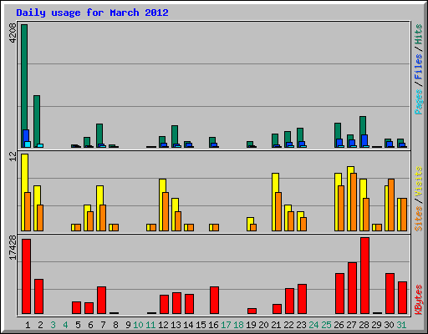Select the red KBytes bar for day 19
Screen dimensions: 428x334
pos(252,311)
